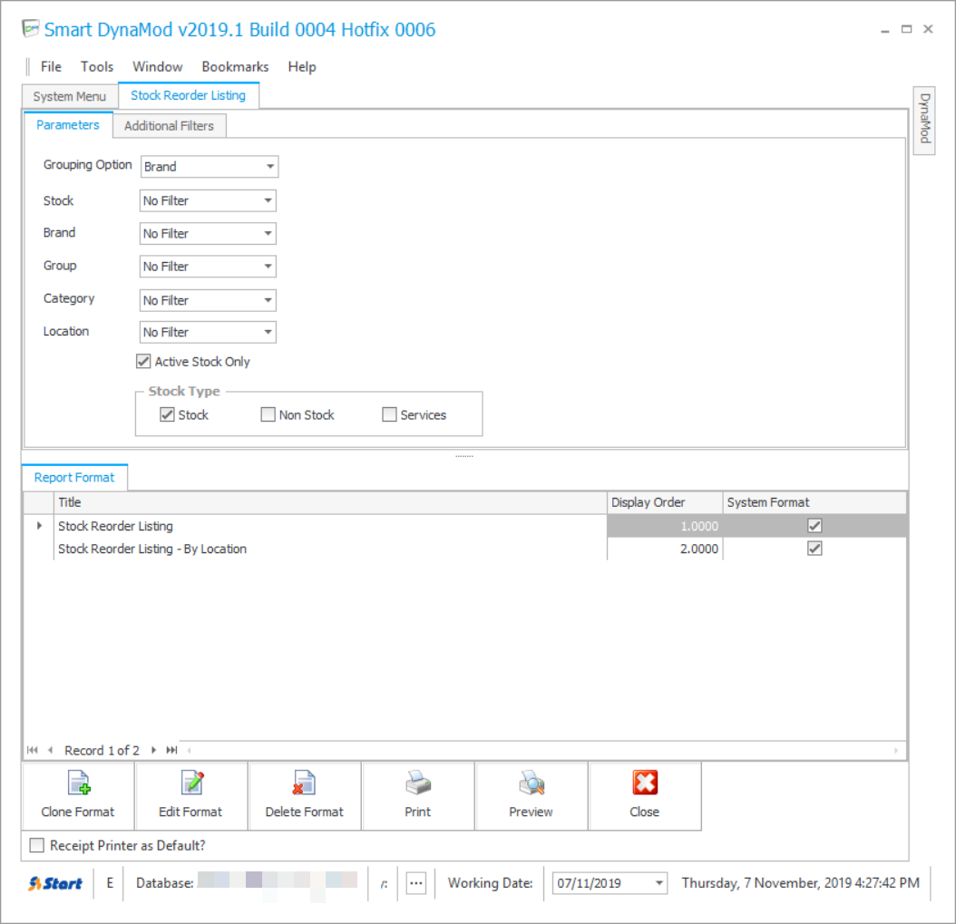This screenshot has height=924, width=956.
Task: Click the red Close icon
Action: (x=645, y=783)
